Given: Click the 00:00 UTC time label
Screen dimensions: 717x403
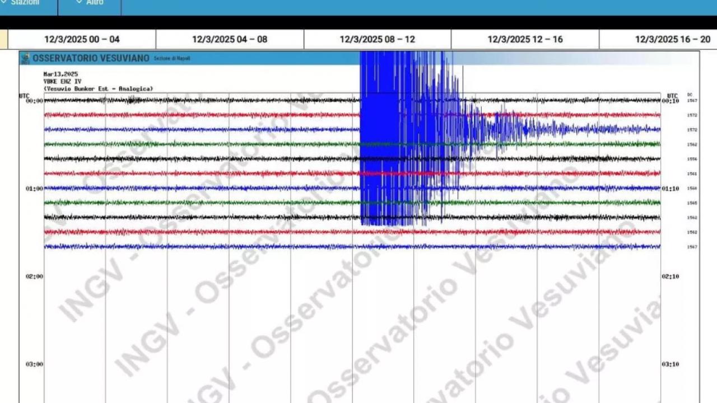Looking at the screenshot, I should tap(34, 101).
